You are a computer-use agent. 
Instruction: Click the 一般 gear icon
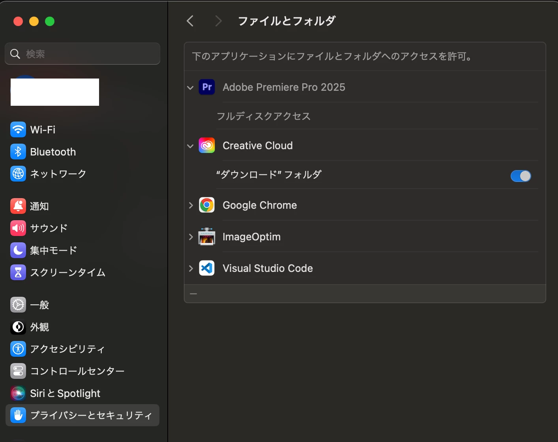pos(18,305)
